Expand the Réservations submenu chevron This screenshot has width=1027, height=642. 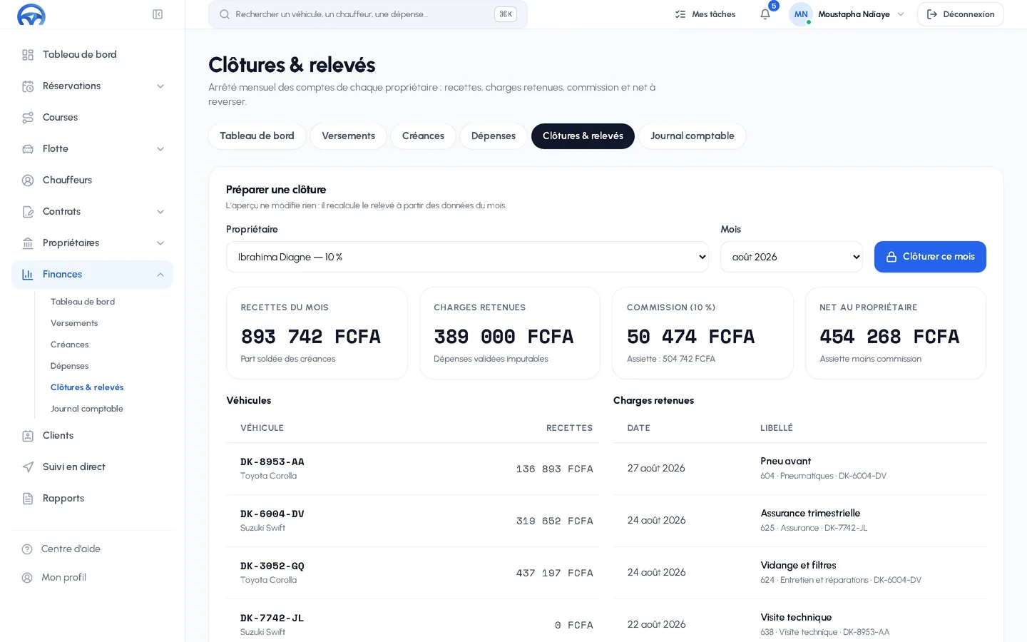tap(160, 86)
